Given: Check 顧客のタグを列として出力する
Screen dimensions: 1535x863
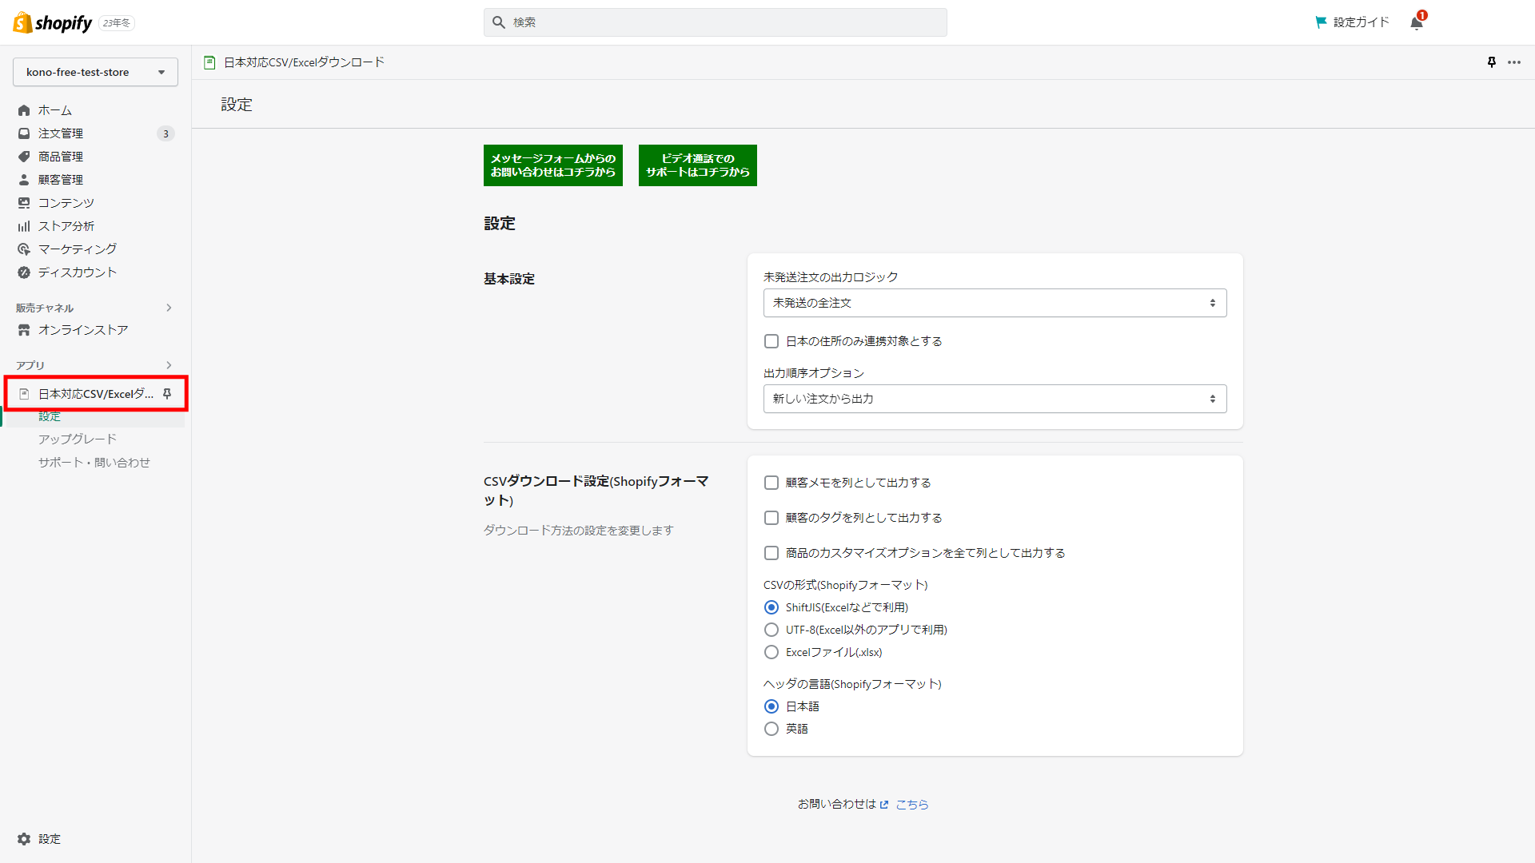Looking at the screenshot, I should [x=771, y=518].
